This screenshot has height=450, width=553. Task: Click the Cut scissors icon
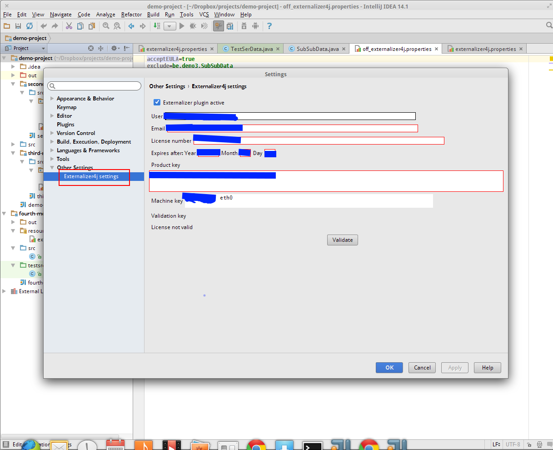[69, 26]
